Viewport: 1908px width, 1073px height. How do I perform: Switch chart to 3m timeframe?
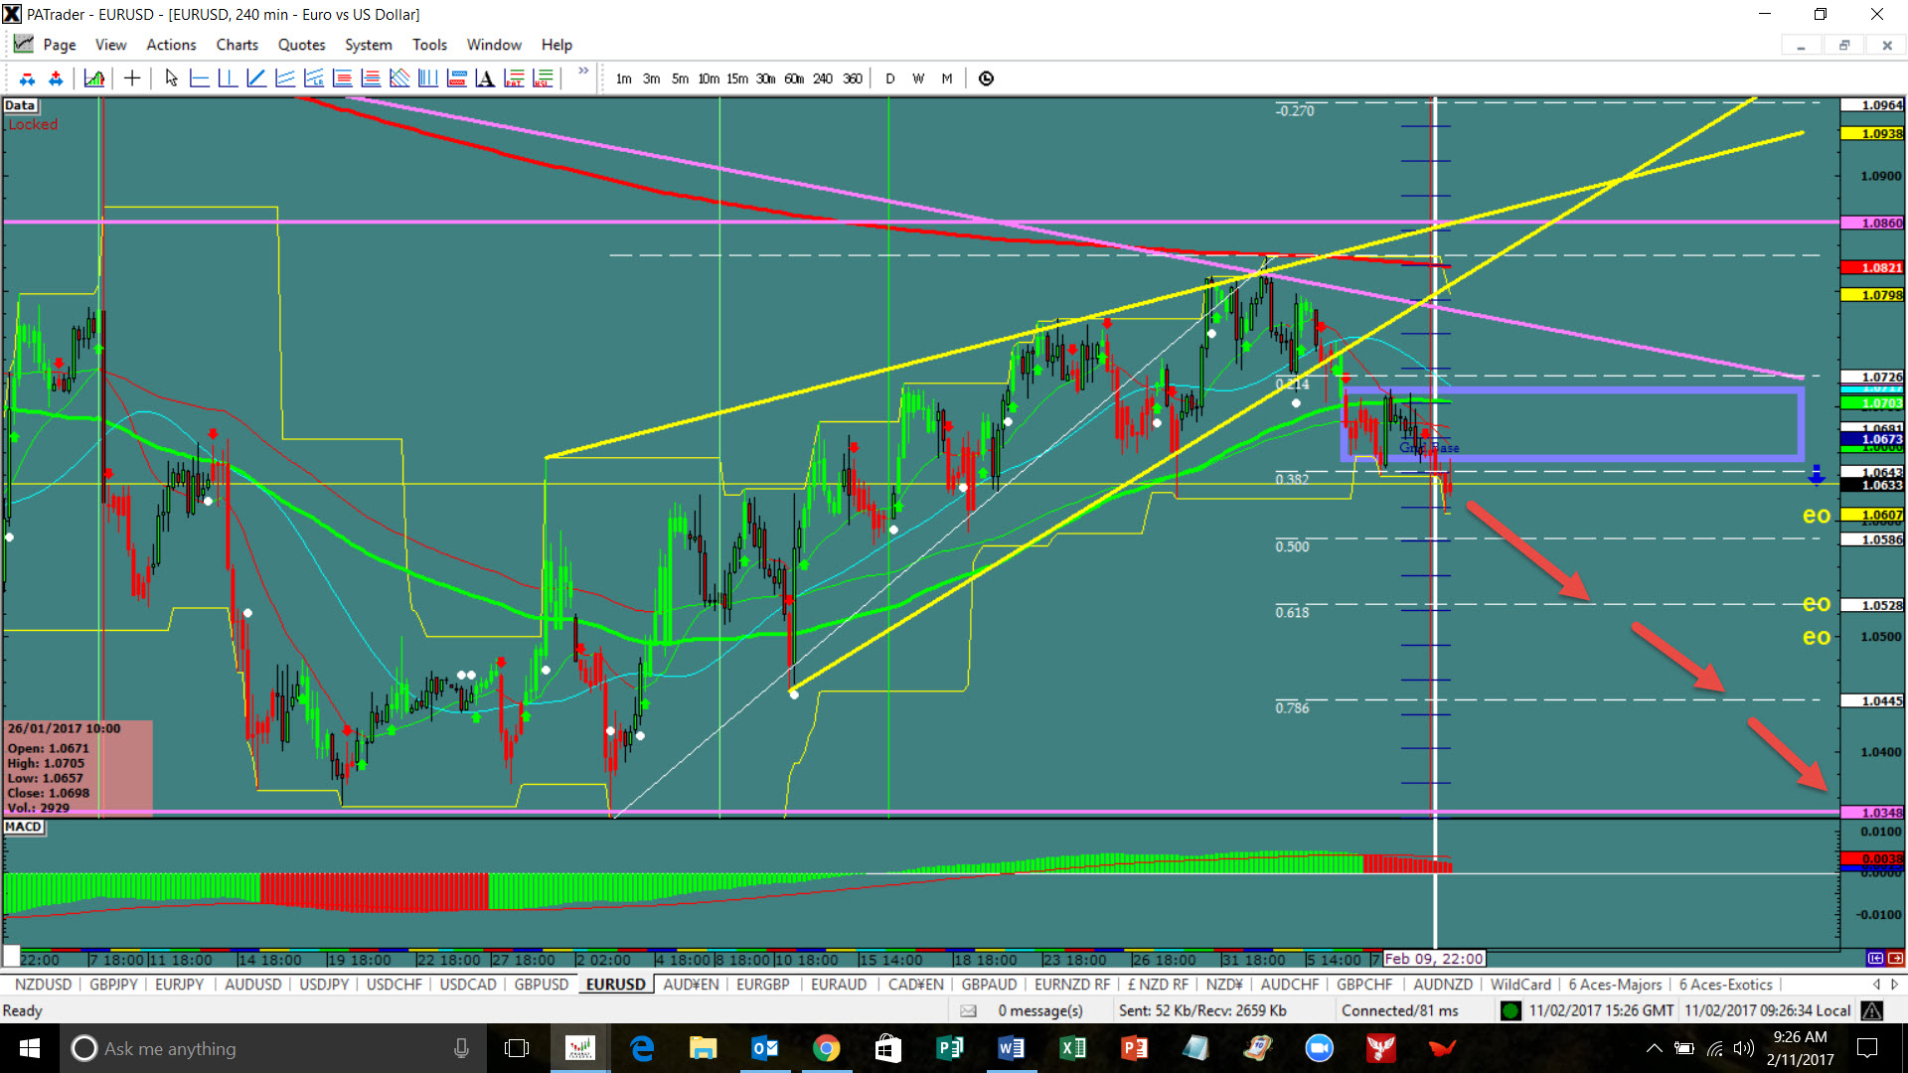tap(651, 78)
